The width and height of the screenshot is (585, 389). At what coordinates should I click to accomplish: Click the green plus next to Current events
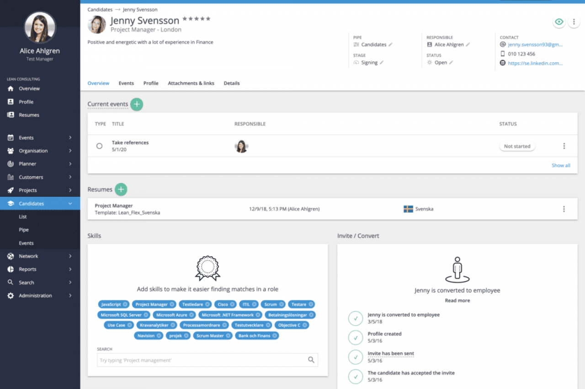tap(137, 104)
